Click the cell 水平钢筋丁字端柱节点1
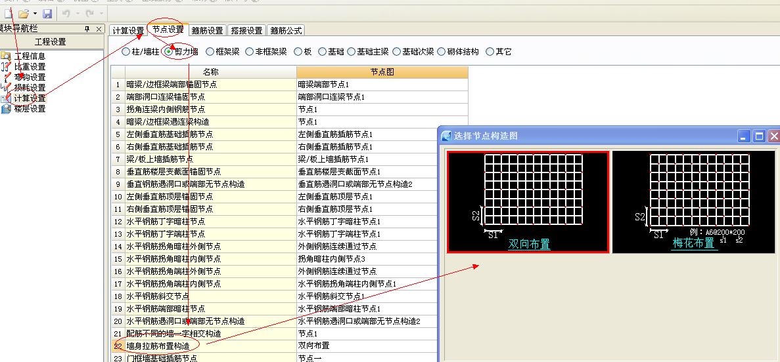 coord(367,234)
